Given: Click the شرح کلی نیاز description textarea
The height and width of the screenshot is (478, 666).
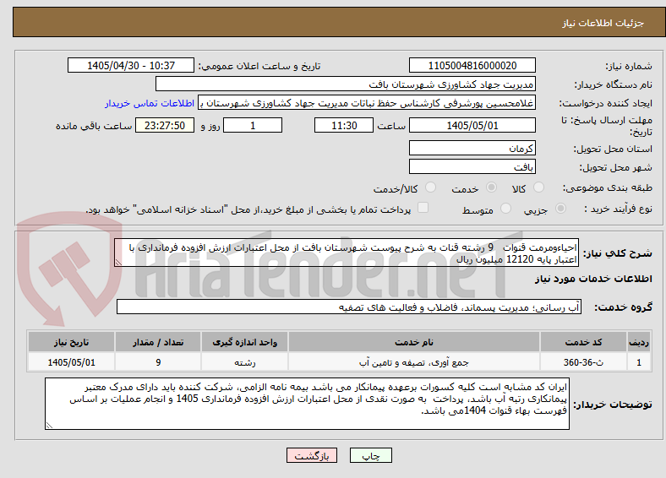Looking at the screenshot, I should 347,253.
